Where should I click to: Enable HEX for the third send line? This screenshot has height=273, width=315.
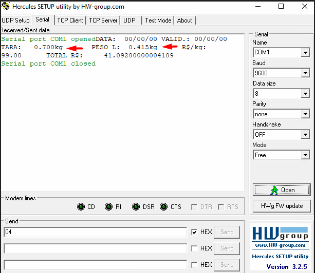pos(194,265)
